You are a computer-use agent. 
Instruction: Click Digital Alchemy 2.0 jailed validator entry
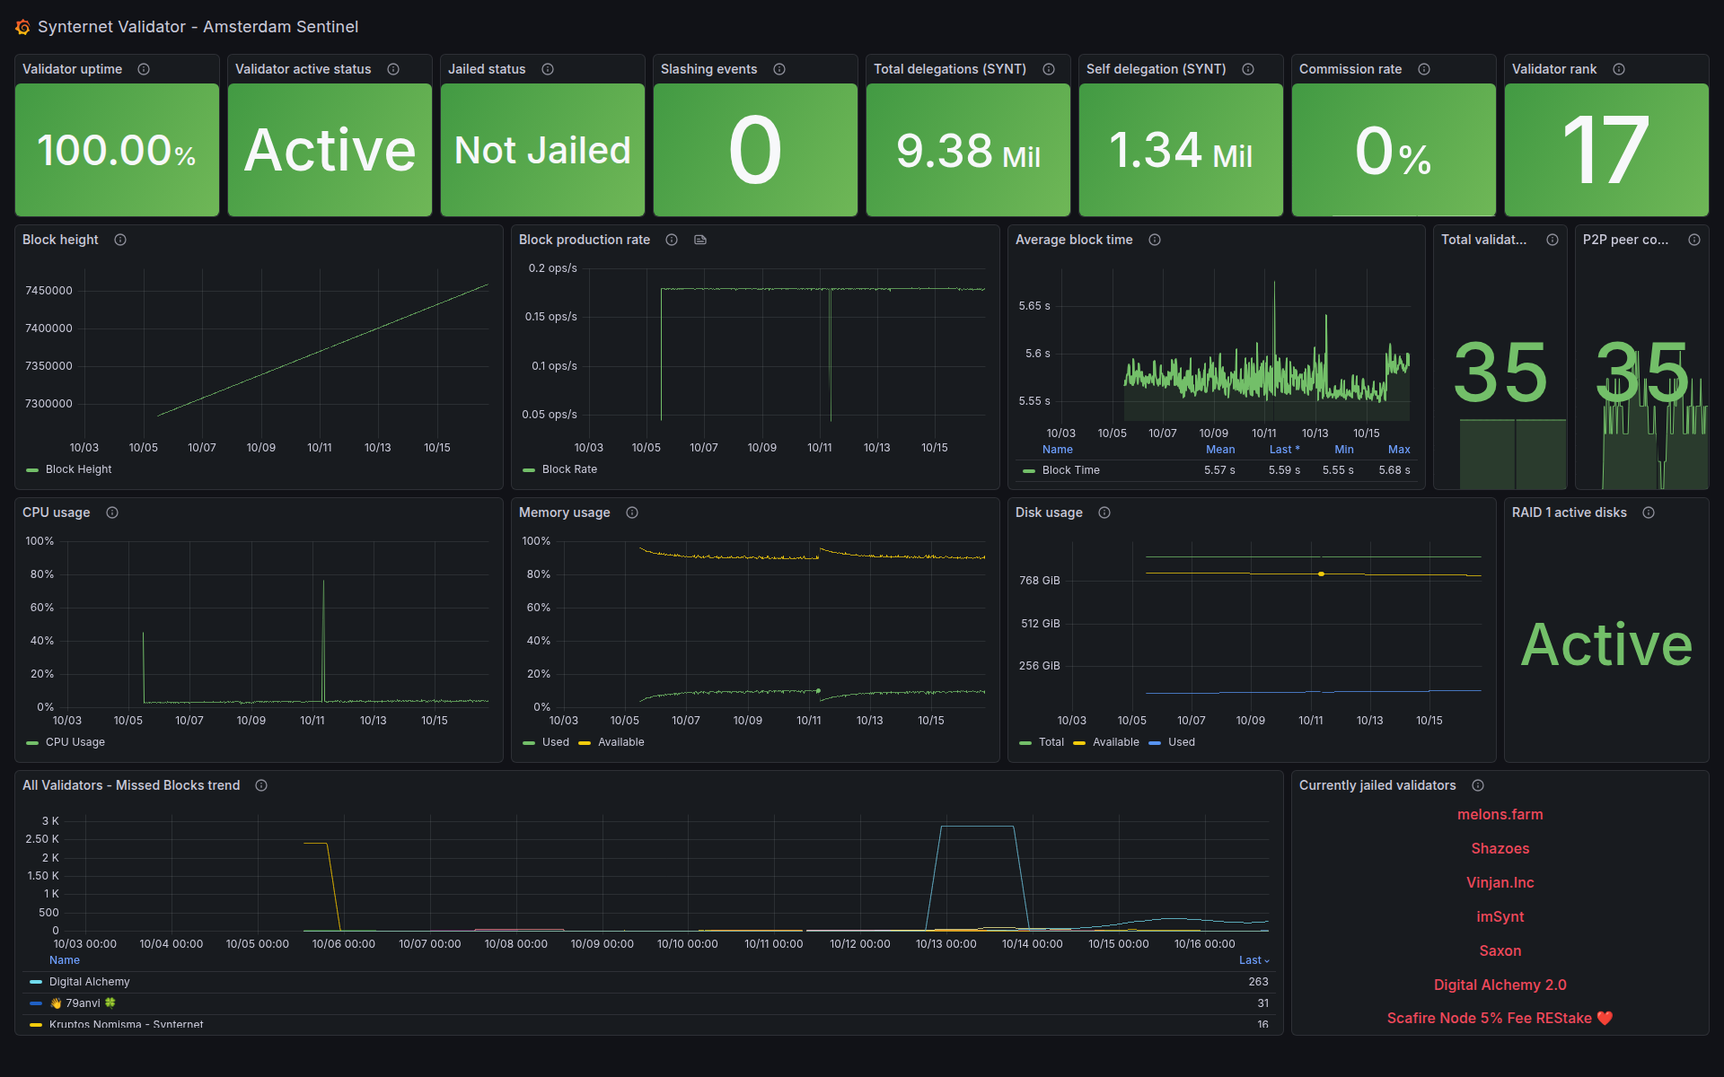(1500, 985)
